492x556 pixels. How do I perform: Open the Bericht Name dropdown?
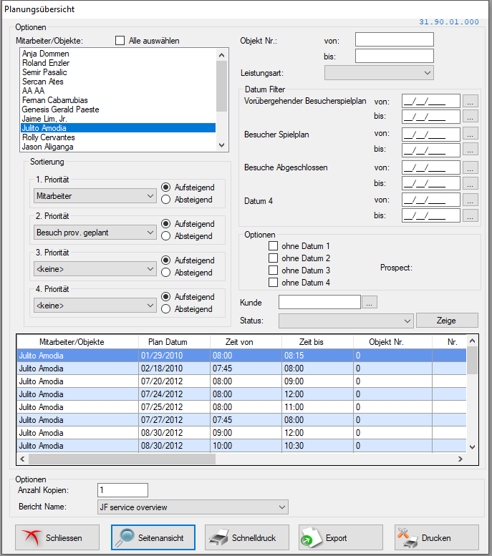tap(193, 507)
